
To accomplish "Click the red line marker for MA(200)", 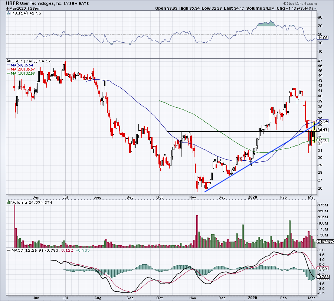I will tap(9, 69).
